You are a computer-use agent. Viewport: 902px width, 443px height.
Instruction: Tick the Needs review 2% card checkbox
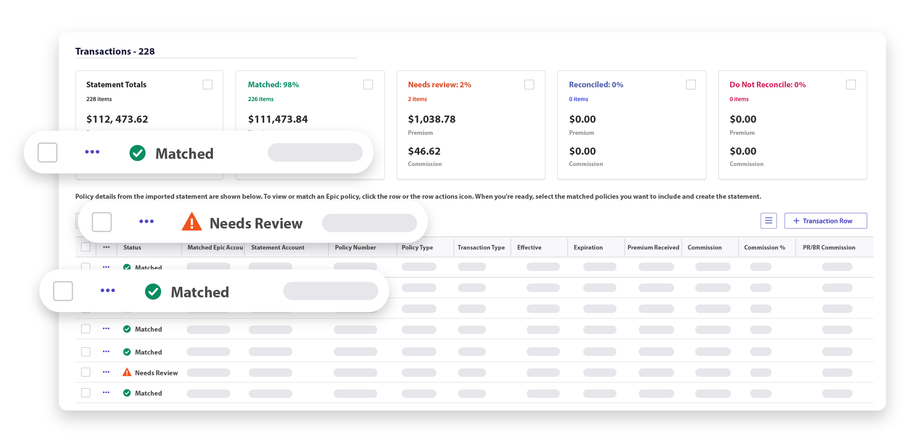[x=529, y=85]
